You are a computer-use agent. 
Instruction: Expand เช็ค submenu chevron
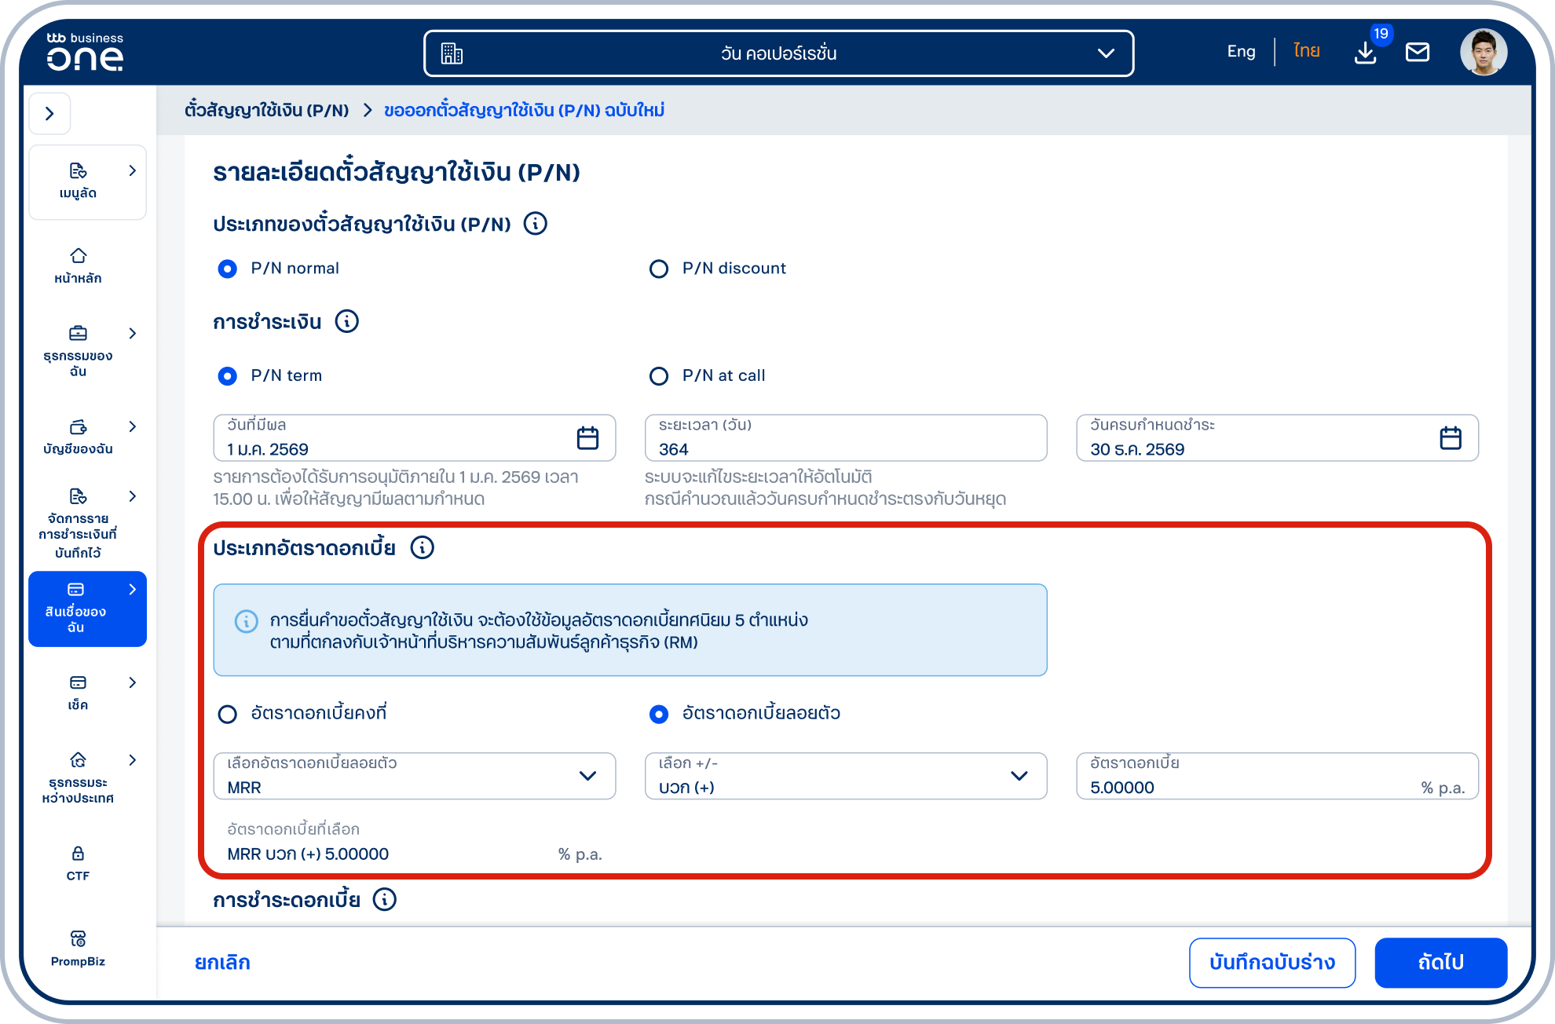(x=132, y=682)
